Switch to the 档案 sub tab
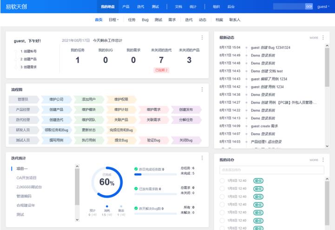 [x=219, y=20]
